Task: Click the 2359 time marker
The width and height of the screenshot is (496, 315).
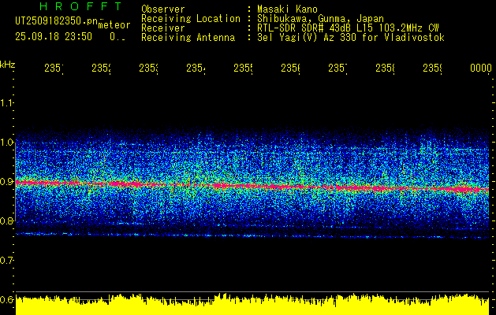Action: [x=433, y=68]
